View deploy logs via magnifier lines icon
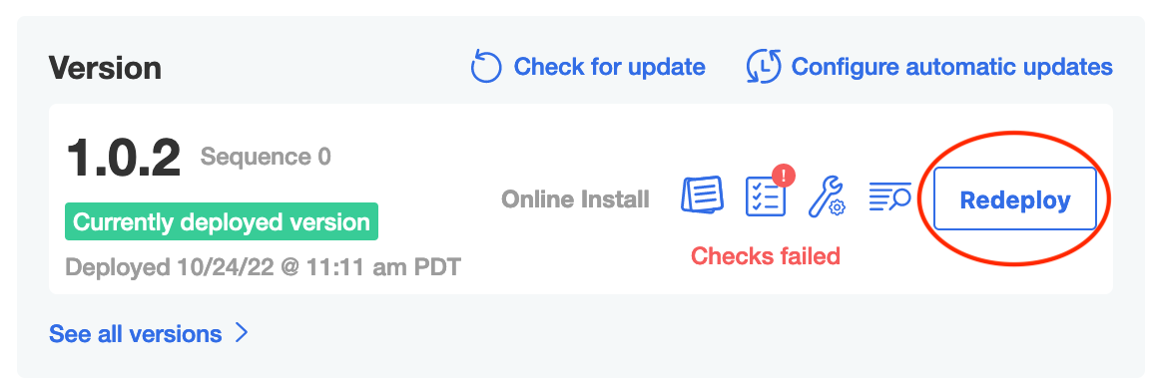The image size is (1156, 383). click(889, 197)
